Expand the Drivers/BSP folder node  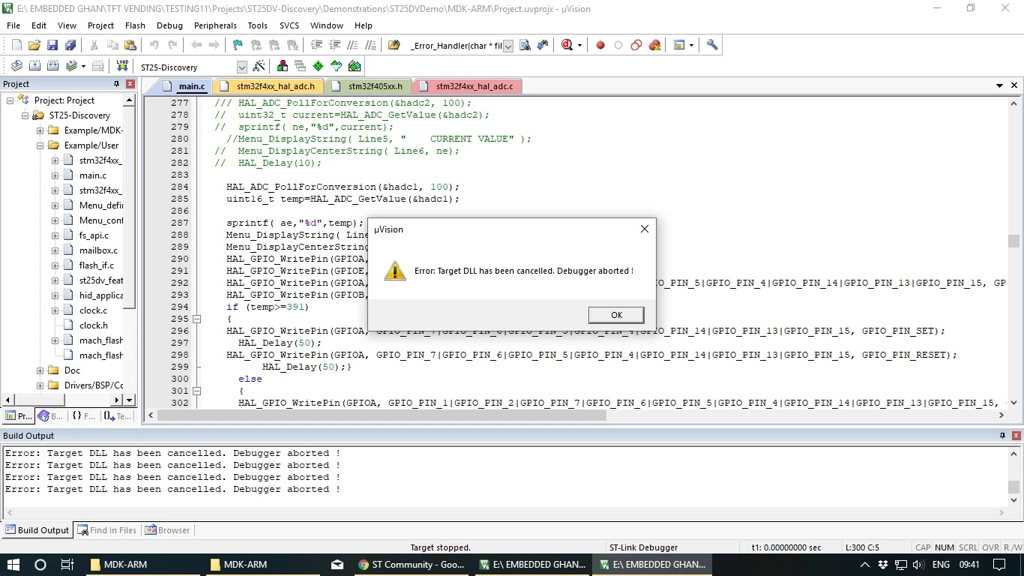[x=40, y=385]
